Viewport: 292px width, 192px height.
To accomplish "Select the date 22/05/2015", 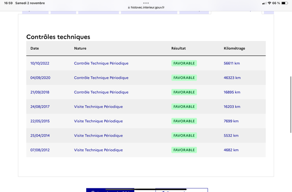I will [x=40, y=121].
